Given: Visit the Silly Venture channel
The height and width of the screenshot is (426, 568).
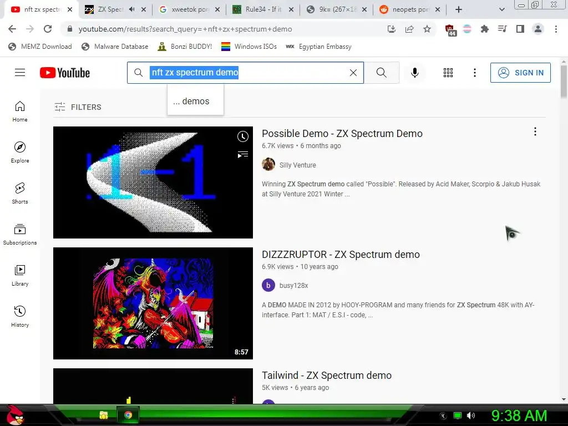Looking at the screenshot, I should pyautogui.click(x=297, y=165).
